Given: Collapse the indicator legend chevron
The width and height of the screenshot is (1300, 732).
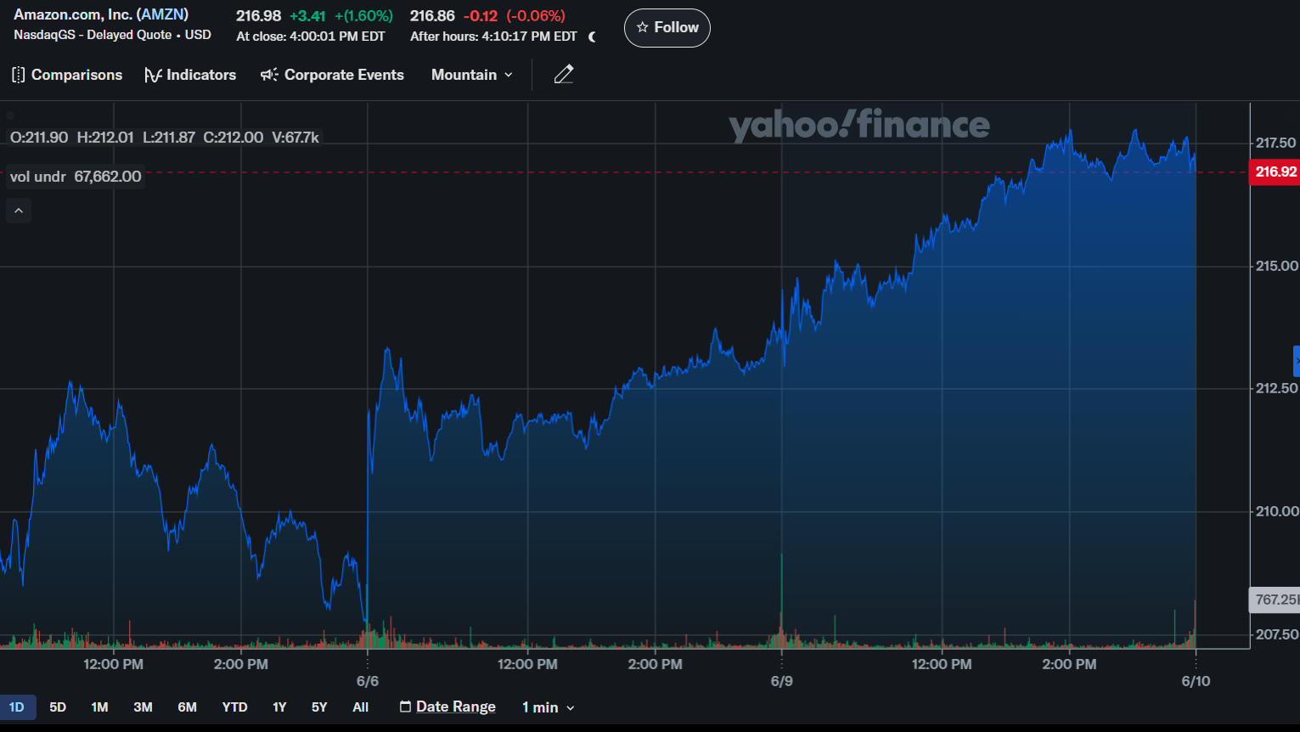Looking at the screenshot, I should (19, 211).
